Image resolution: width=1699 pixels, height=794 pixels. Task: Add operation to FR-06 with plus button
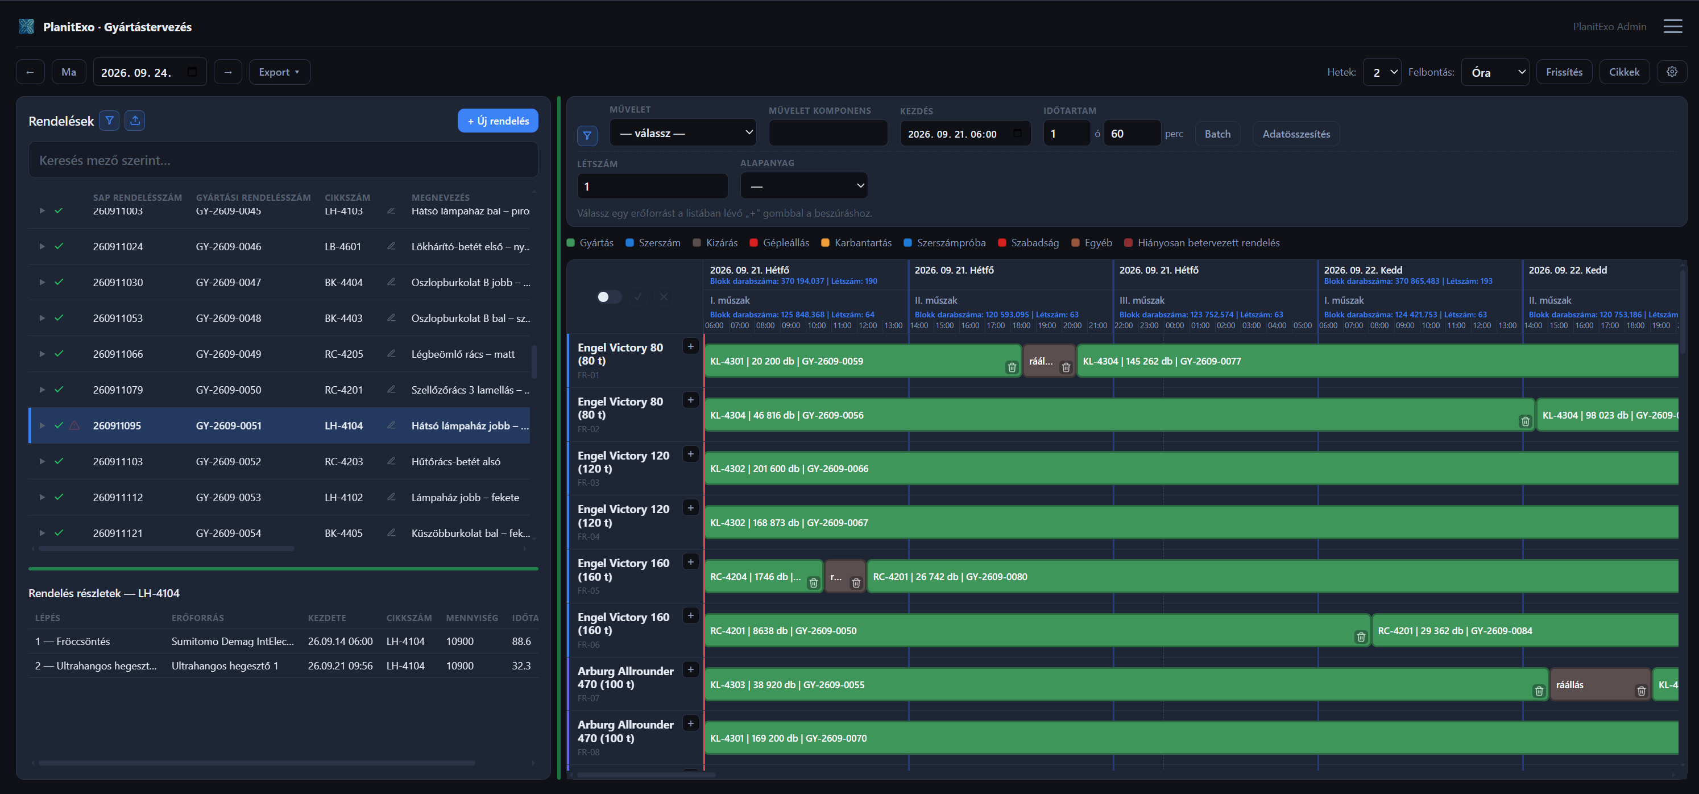tap(690, 616)
